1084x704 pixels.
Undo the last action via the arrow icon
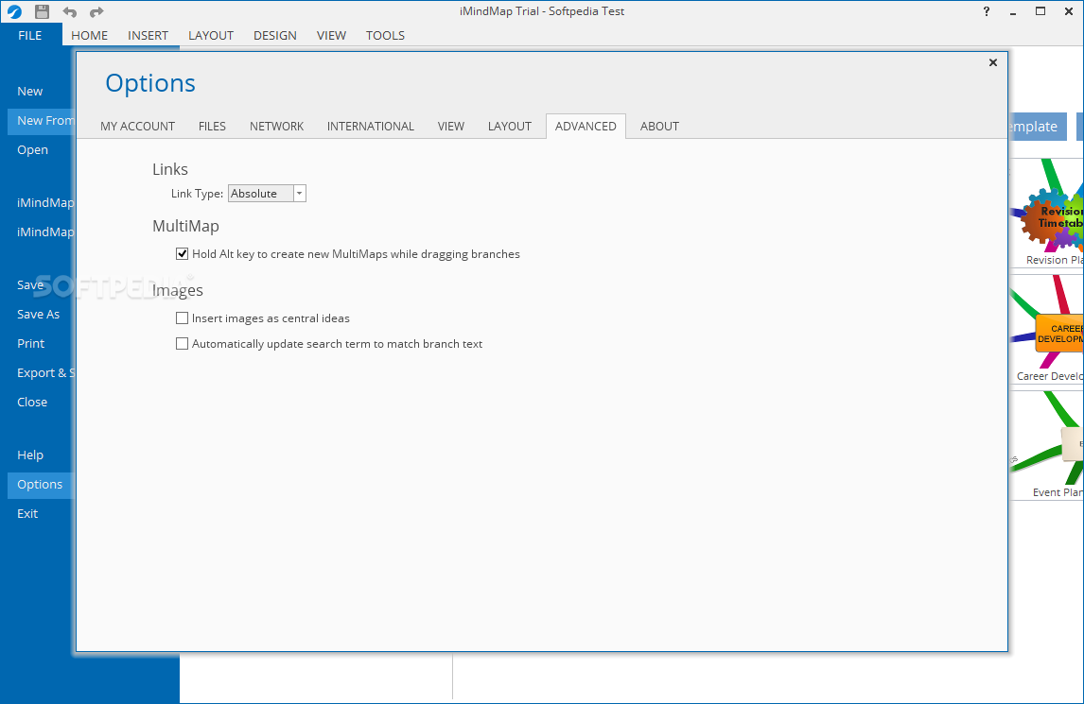pyautogui.click(x=70, y=11)
